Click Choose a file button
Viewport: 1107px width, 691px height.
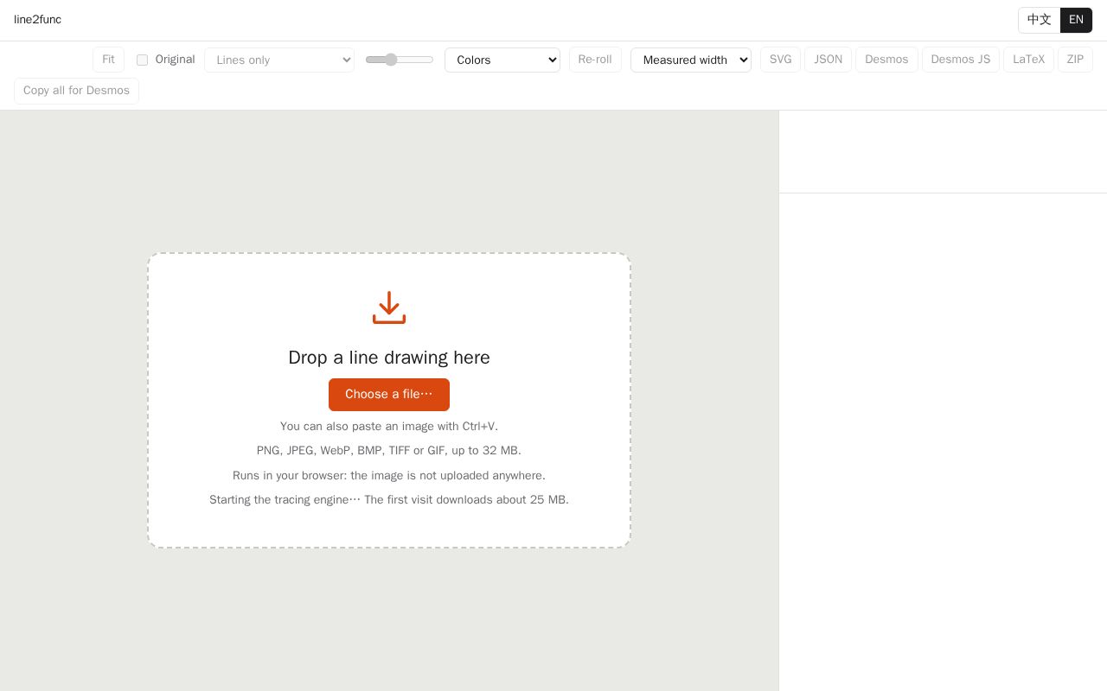(x=389, y=395)
